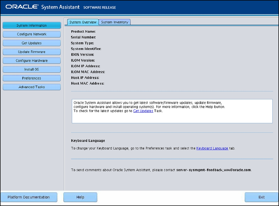Open the Advanced Tasks section
This screenshot has height=206, width=279.
click(x=32, y=87)
